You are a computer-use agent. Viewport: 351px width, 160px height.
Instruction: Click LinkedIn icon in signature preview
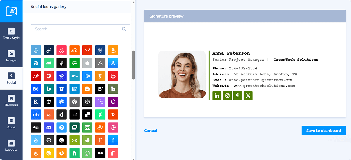(x=217, y=95)
